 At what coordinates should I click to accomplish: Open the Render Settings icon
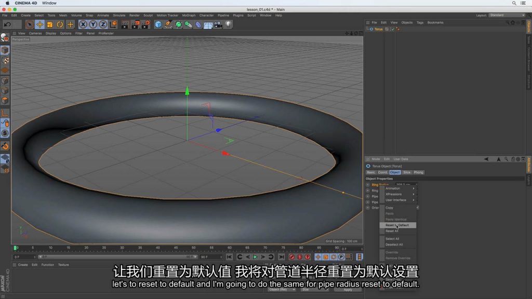146,24
